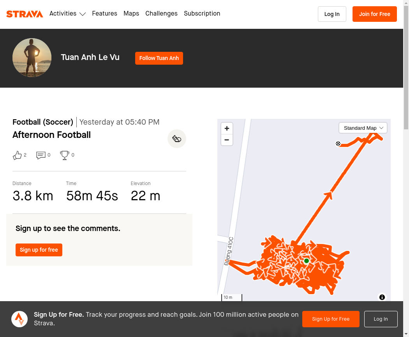Click the Afternoon Football activity title

coord(52,135)
